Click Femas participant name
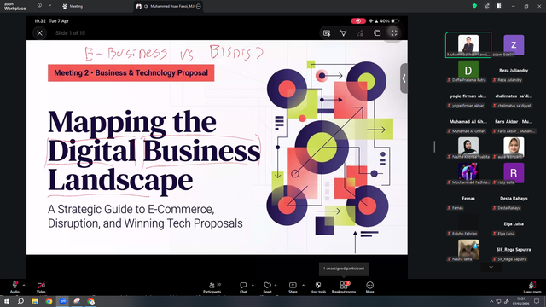Image resolution: width=546 pixels, height=307 pixels. tap(468, 199)
